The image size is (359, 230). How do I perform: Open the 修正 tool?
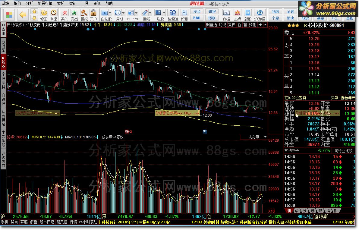pos(44,15)
